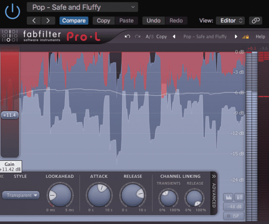Click the gain reduction meter
The height and width of the screenshot is (224, 269).
pos(264,136)
